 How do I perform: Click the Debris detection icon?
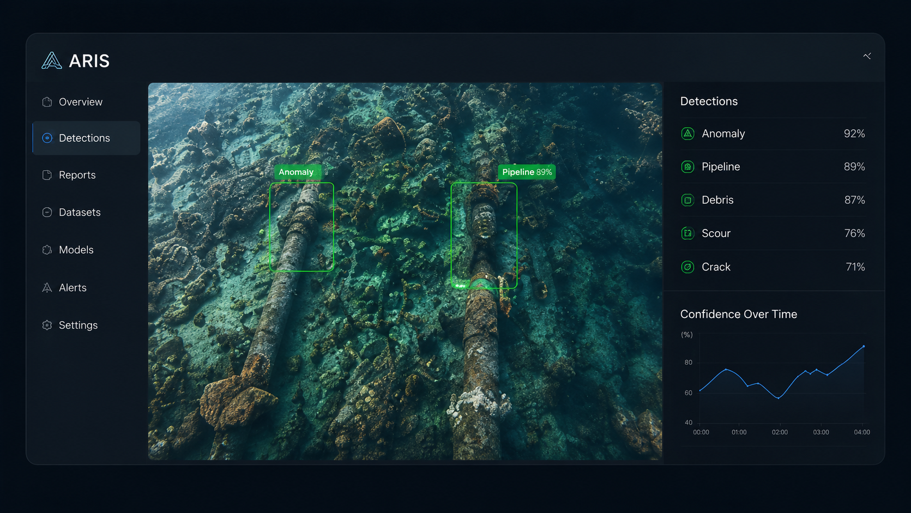coord(687,200)
